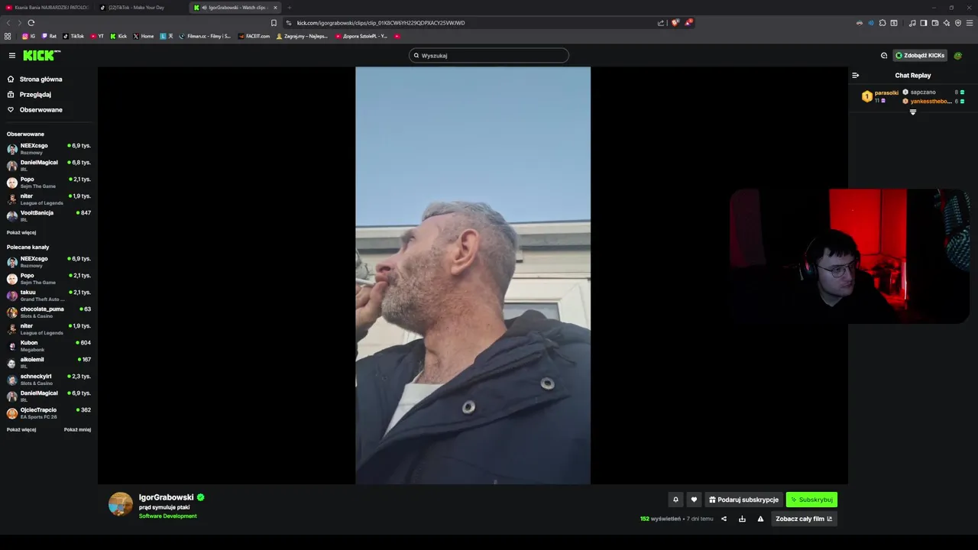Switch to TikTok Make Your Day tab
Image resolution: width=978 pixels, height=550 pixels.
(141, 8)
